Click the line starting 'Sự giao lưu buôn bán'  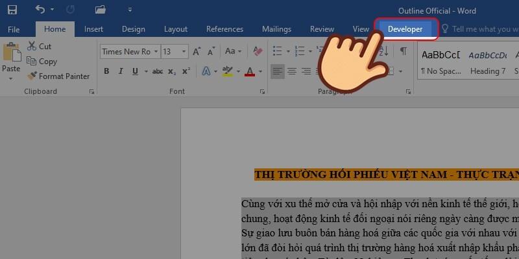tap(380, 233)
